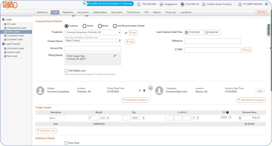Open the IFTA tab
The width and height of the screenshot is (272, 146).
(x=146, y=12)
